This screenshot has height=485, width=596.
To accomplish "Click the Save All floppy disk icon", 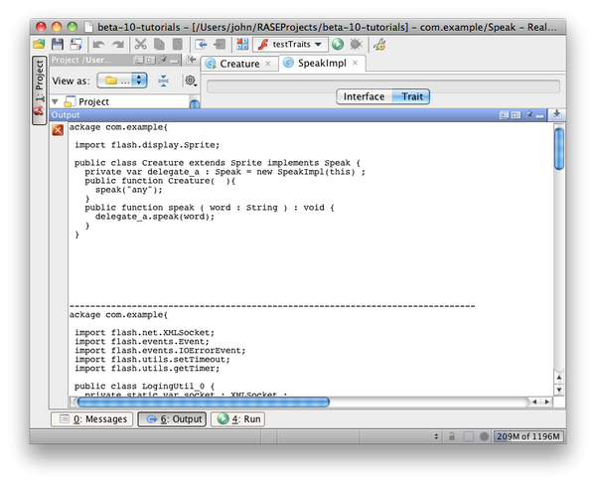I will point(58,45).
